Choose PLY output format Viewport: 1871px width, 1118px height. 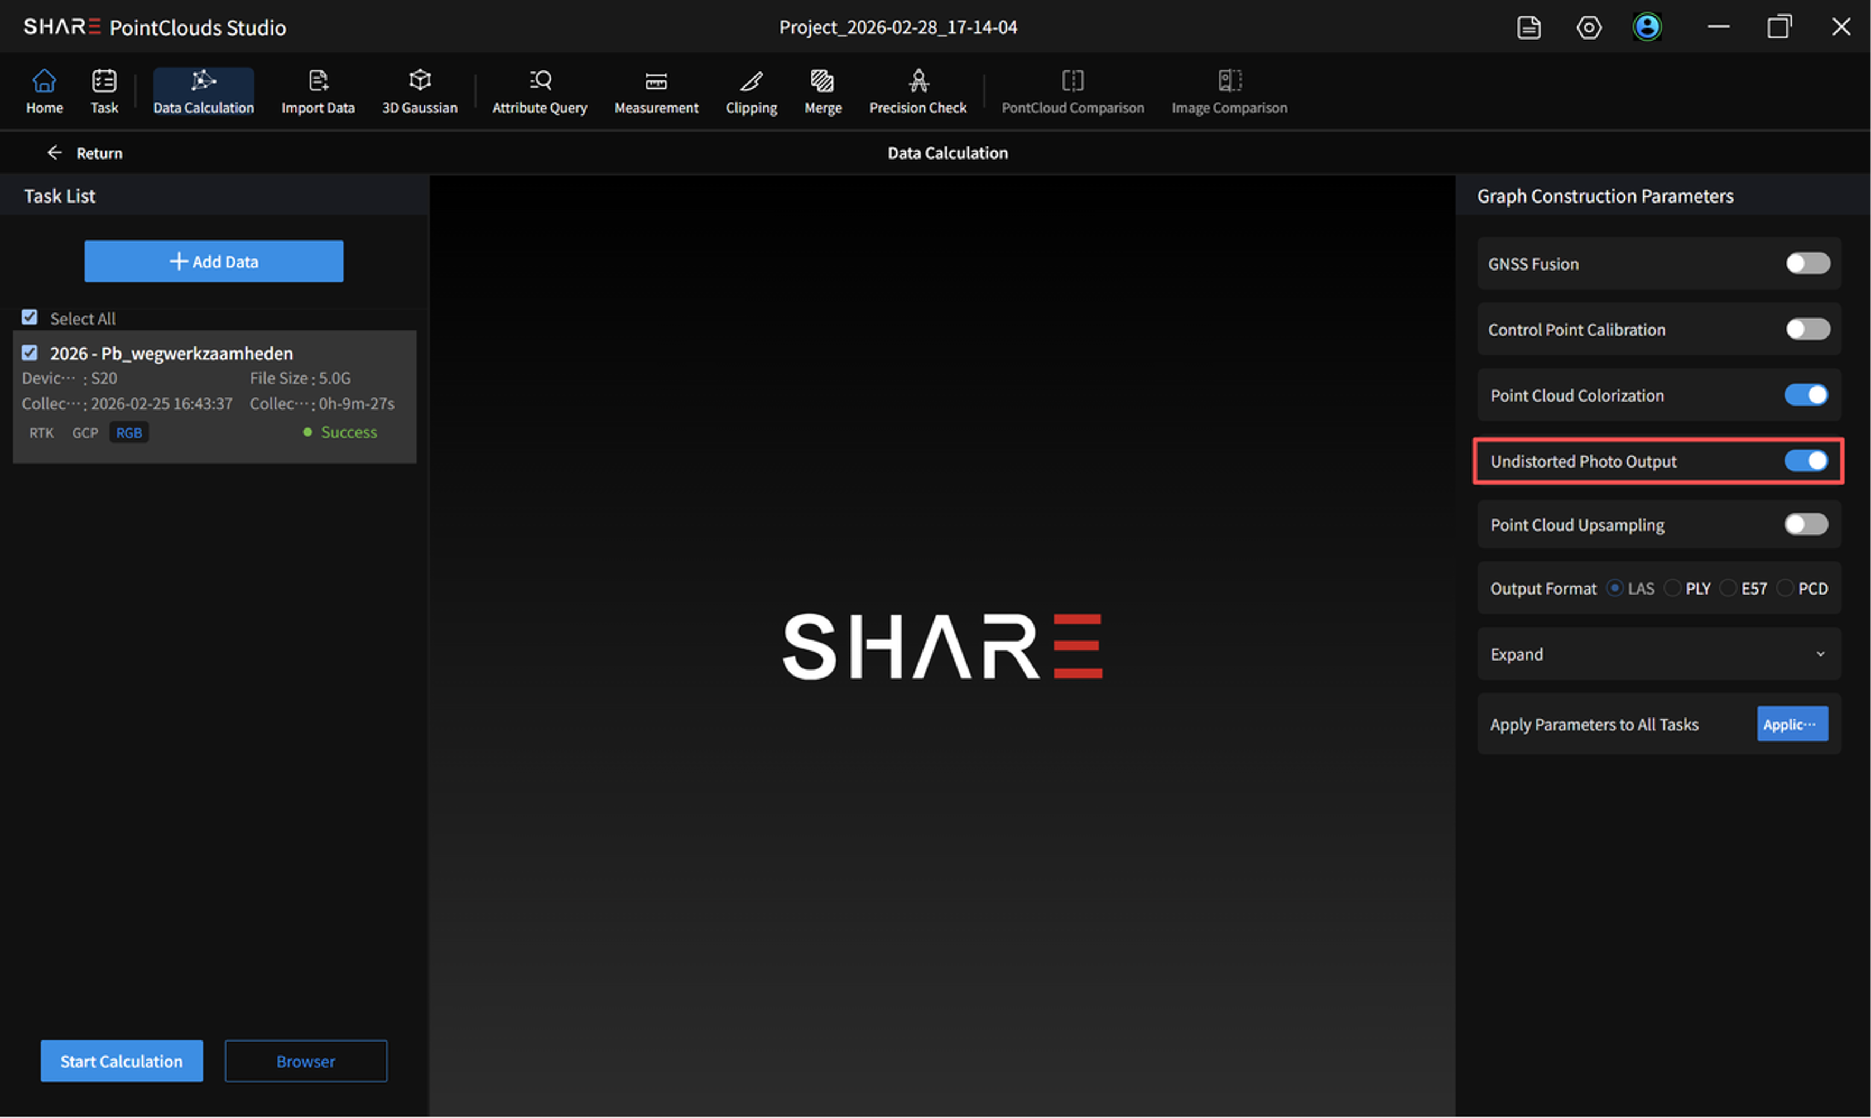pos(1672,589)
